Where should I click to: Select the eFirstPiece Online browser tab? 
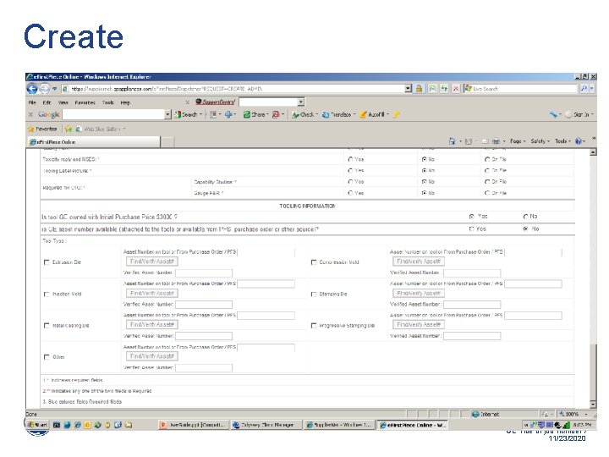click(x=93, y=142)
